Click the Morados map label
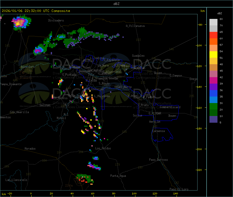The image size is (233, 197). click(30, 149)
